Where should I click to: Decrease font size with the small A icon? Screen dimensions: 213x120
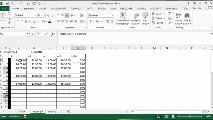[52, 15]
